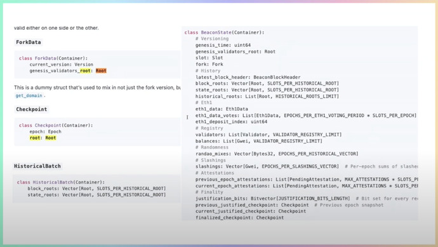The image size is (438, 247).
Task: Click the HistoricalBatch section heading
Action: point(37,166)
